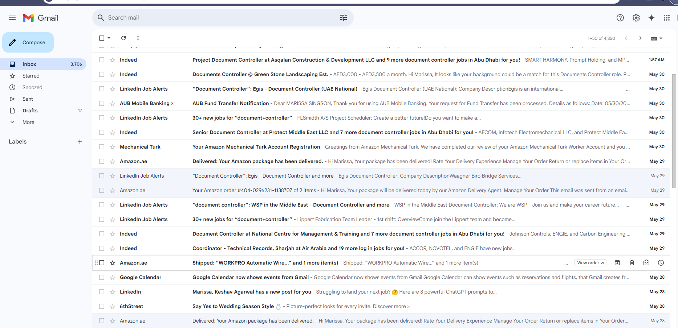This screenshot has width=678, height=328.
Task: Open the Egis Document Controller UAE National email
Action: tap(381, 89)
